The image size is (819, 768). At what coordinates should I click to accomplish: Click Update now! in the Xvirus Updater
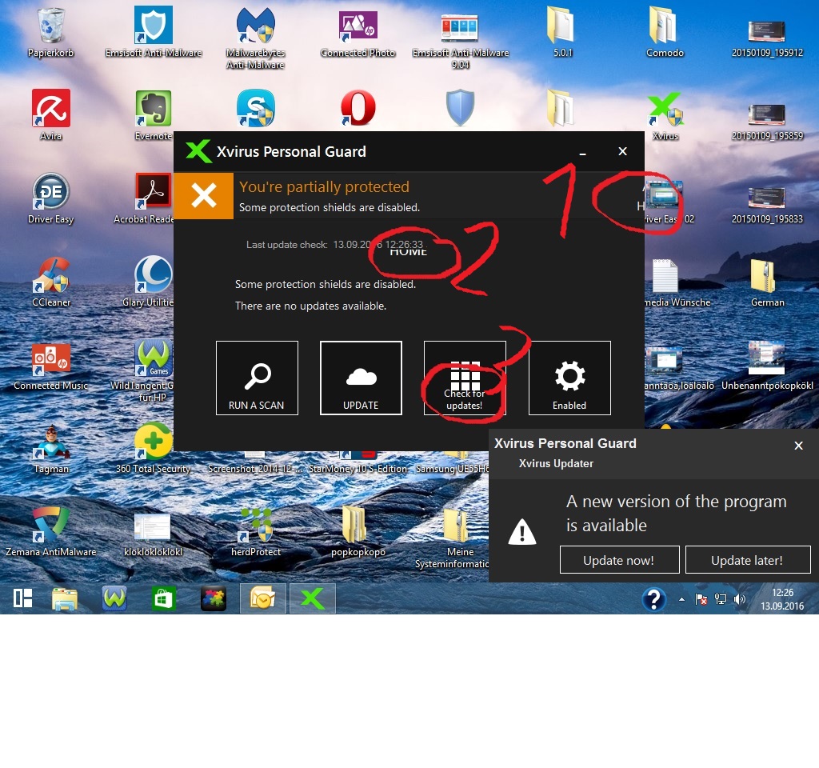pos(620,560)
